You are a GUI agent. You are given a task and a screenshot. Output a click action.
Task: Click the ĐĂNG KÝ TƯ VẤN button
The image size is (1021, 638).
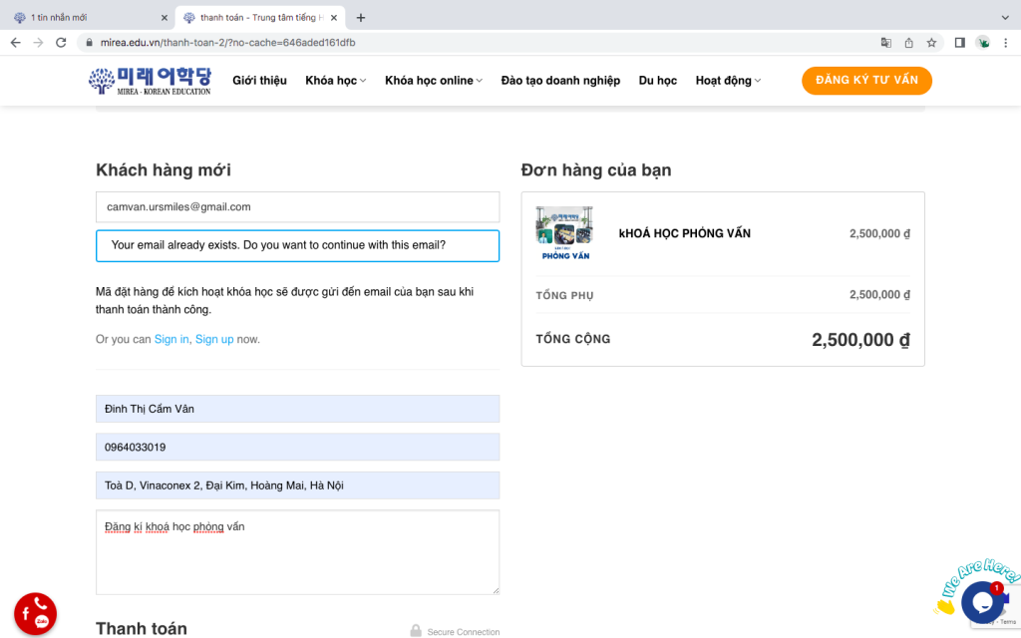pyautogui.click(x=866, y=81)
